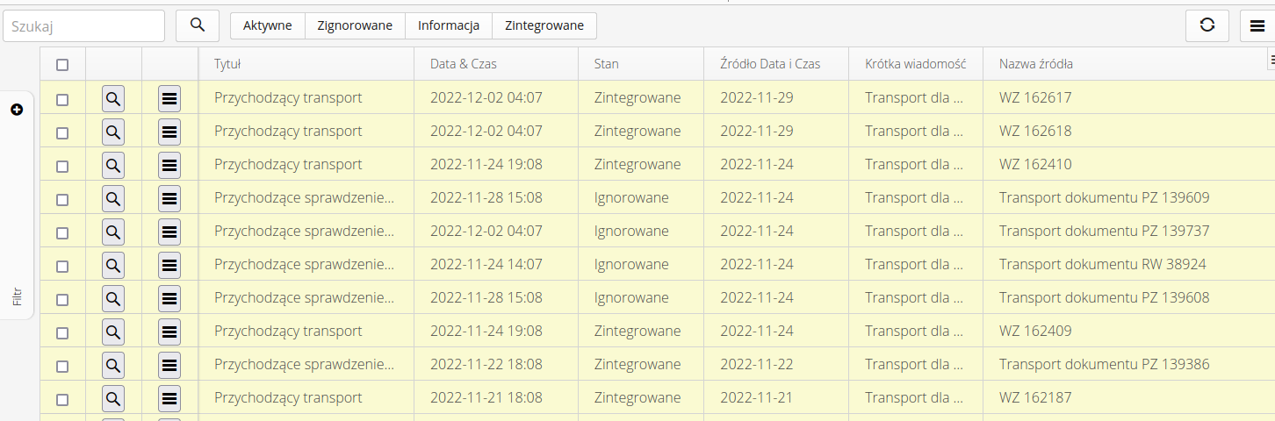Click the refresh icon button
Screen dimensions: 1275x421
pos(1207,25)
